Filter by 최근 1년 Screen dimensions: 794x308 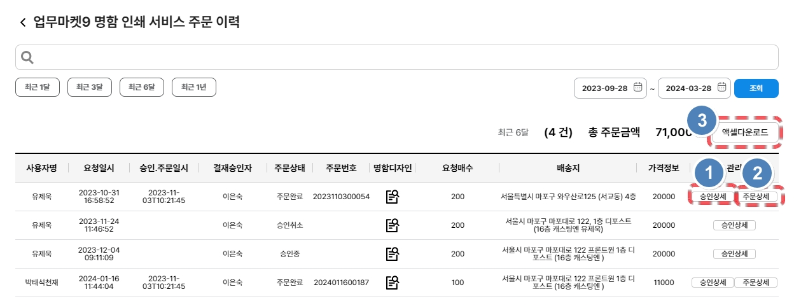pos(194,87)
